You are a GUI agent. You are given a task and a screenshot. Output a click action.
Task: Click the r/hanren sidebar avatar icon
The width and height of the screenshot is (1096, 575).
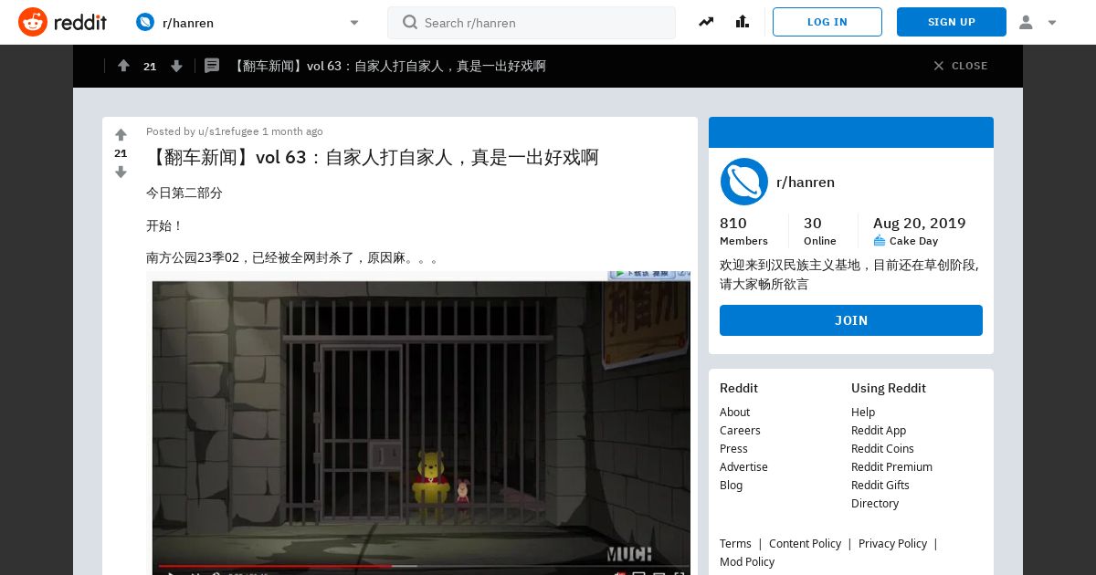[x=744, y=182]
